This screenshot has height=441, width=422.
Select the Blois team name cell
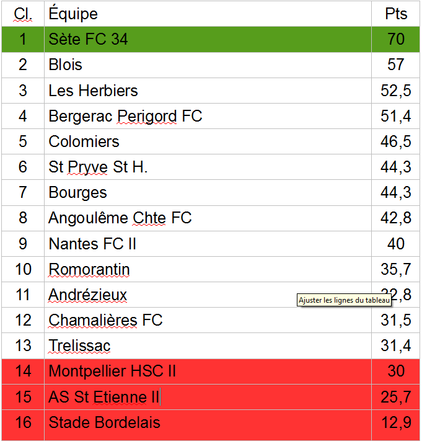(66, 65)
